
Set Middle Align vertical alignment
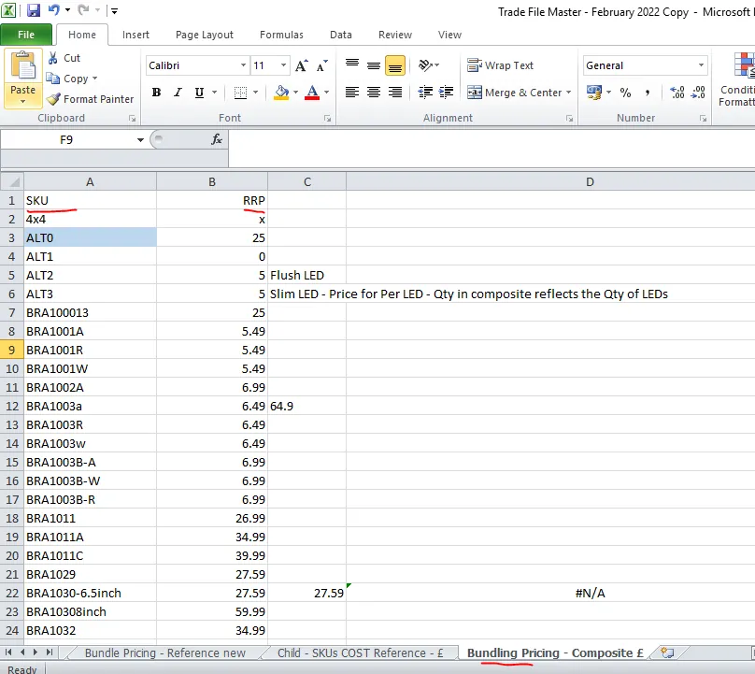[x=374, y=65]
